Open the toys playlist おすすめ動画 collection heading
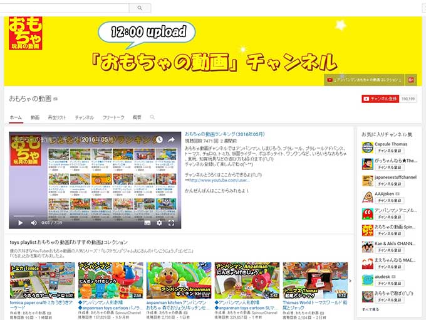This screenshot has height=320, width=426. 69,242
